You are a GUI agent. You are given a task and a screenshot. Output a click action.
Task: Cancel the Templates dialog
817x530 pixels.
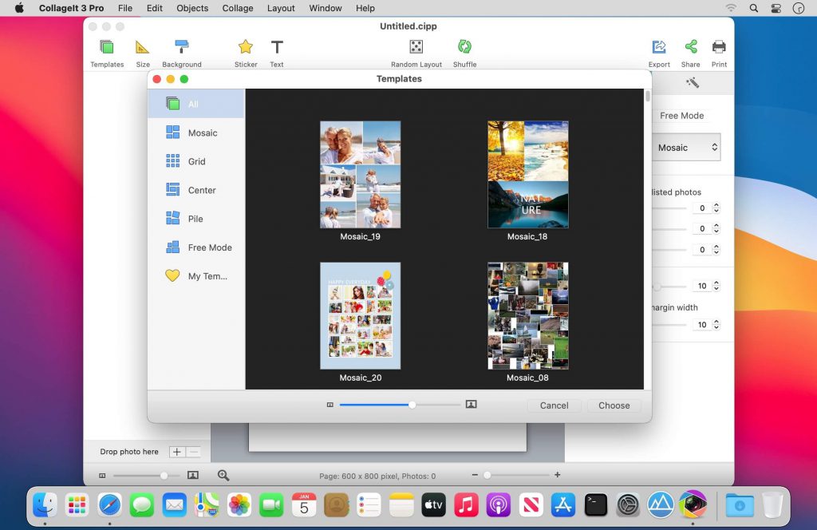pos(554,405)
